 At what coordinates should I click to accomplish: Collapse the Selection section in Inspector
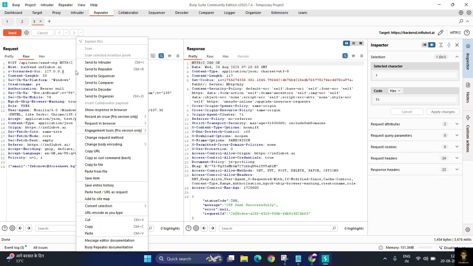(457, 57)
